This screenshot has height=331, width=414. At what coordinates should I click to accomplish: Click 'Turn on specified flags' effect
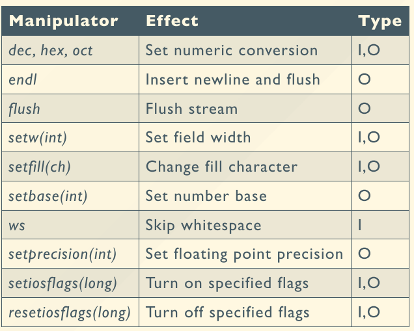tap(227, 284)
